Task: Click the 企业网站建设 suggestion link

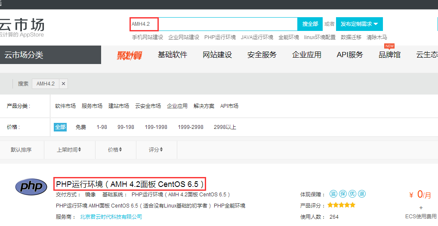Action: pyautogui.click(x=184, y=37)
